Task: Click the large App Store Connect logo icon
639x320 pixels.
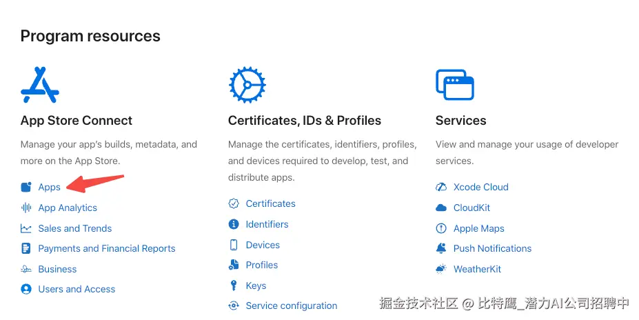Action: pyautogui.click(x=40, y=85)
